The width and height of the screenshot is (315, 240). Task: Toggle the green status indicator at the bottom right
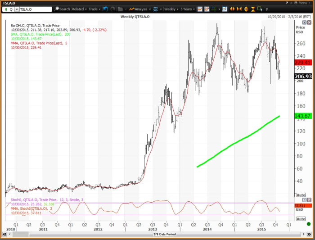[x=308, y=224]
